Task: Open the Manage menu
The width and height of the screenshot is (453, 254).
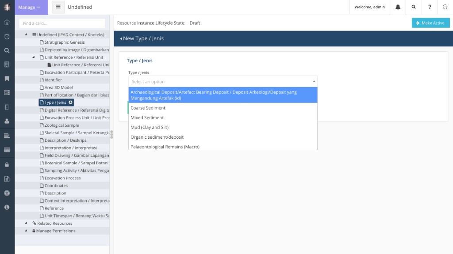Action: [x=31, y=7]
